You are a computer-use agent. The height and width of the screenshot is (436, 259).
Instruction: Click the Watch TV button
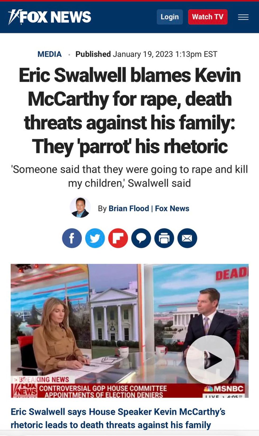point(208,17)
